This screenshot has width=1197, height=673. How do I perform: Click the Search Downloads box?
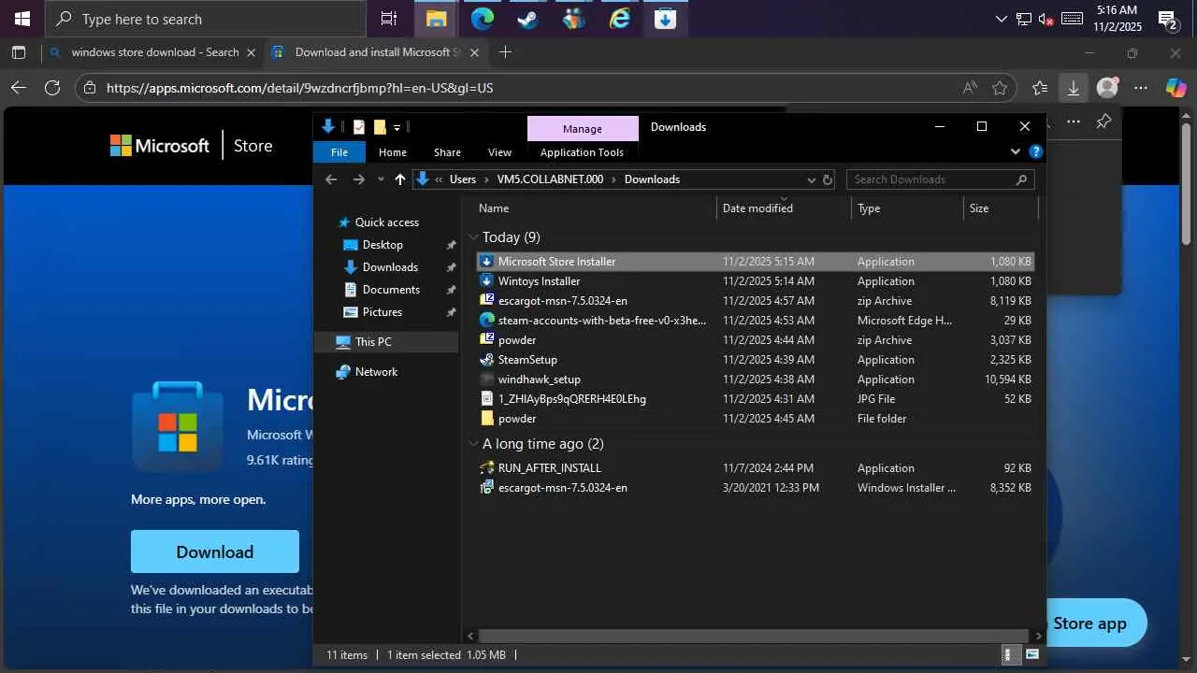click(x=941, y=179)
